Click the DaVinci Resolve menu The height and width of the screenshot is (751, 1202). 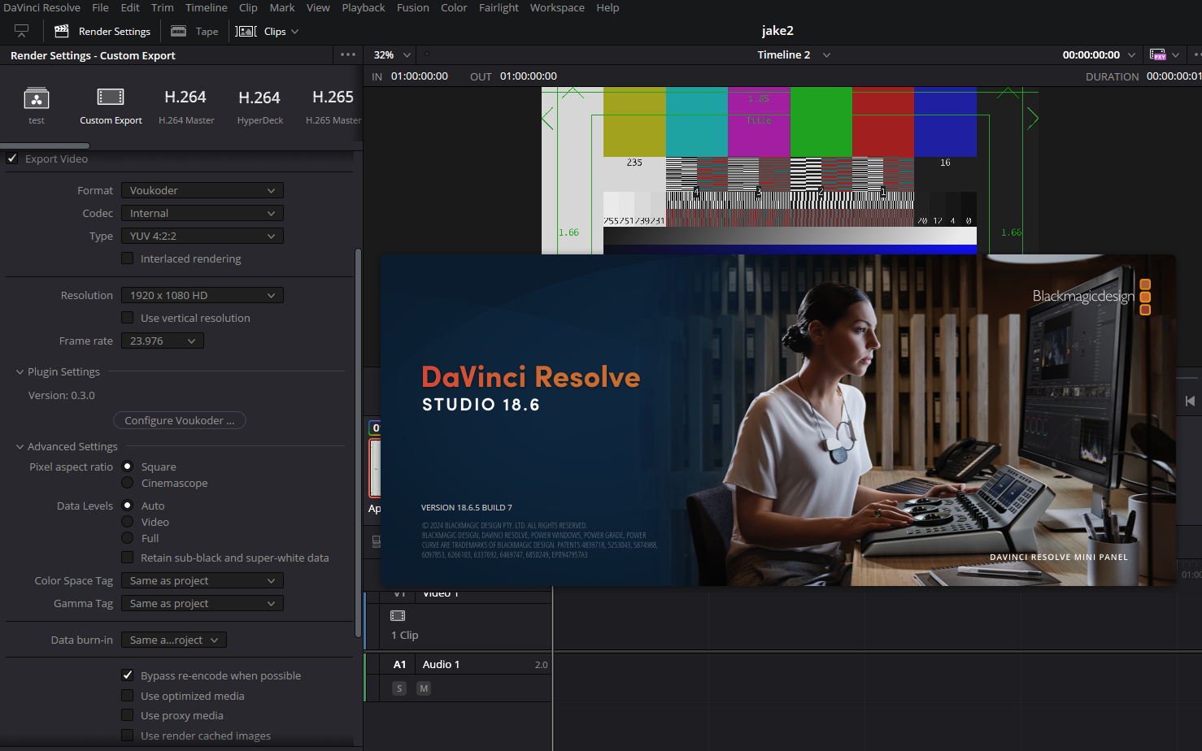pos(41,7)
